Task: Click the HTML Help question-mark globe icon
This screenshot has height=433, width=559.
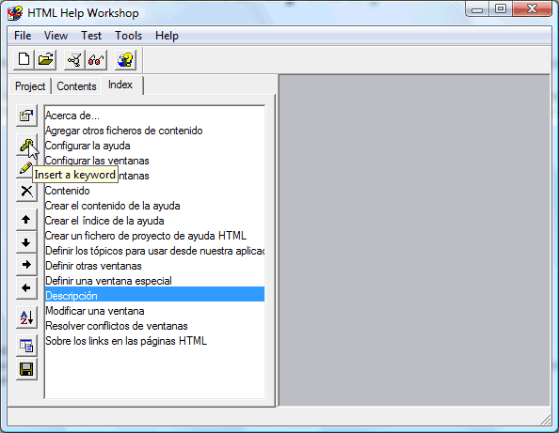Action: click(125, 59)
